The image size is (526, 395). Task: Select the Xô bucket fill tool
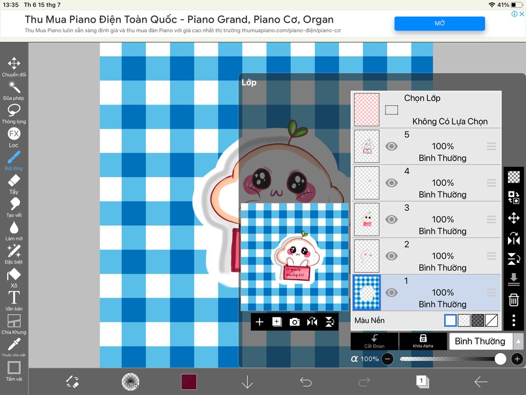coord(14,278)
